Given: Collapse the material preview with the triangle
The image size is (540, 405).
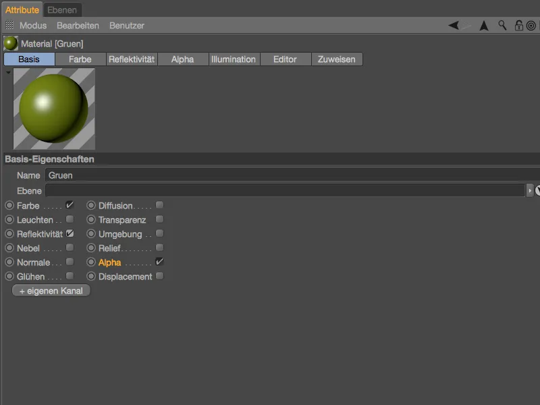Looking at the screenshot, I should 8,73.
